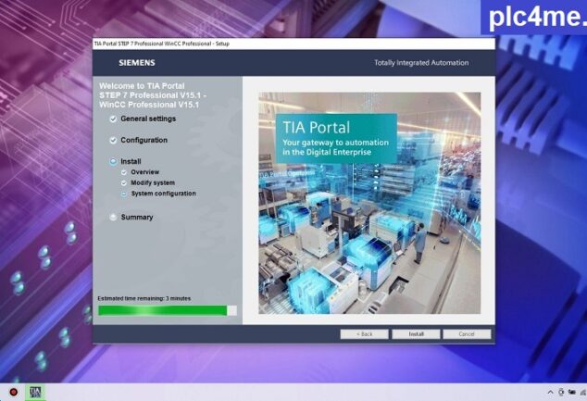Open TIA Portal setup from taskbar

point(36,392)
